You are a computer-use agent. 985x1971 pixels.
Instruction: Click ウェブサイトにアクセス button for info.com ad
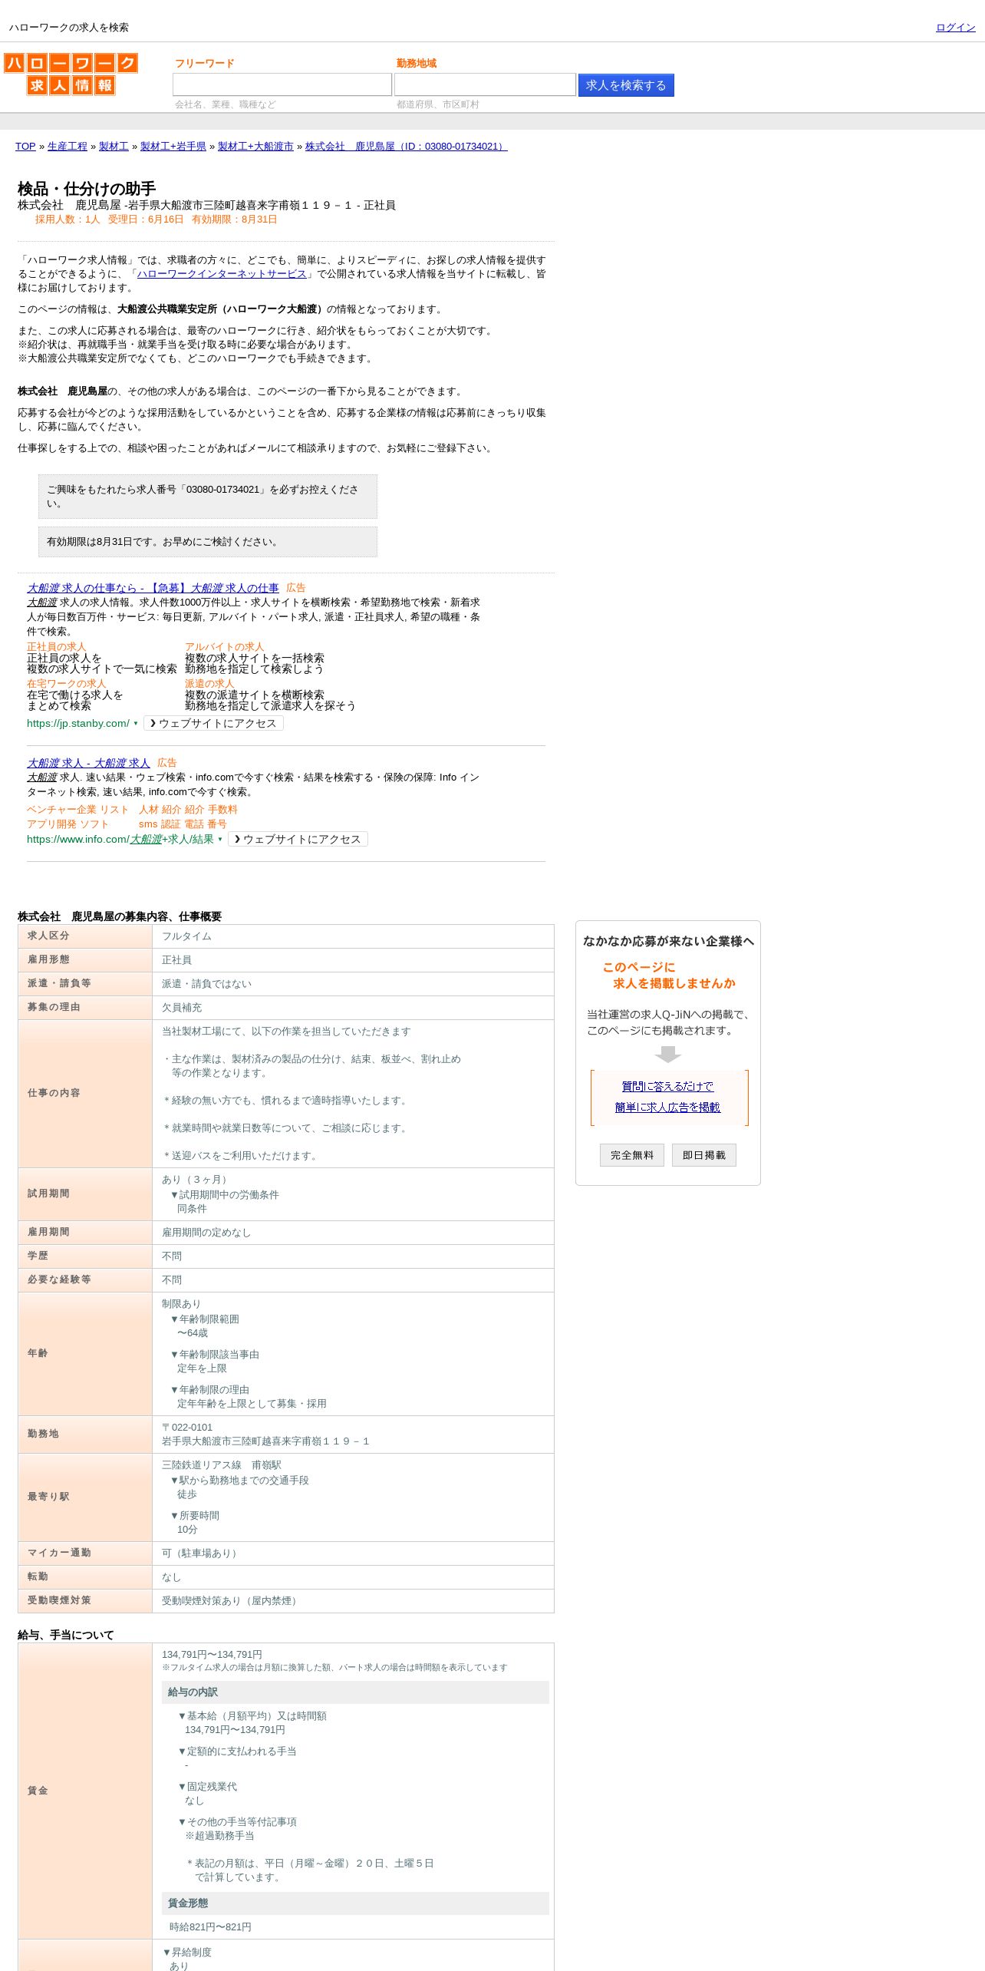298,840
